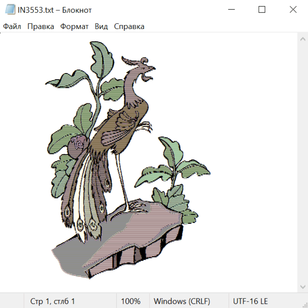Maximize the Блокнот window
This screenshot has height=308, width=308.
coord(262,10)
